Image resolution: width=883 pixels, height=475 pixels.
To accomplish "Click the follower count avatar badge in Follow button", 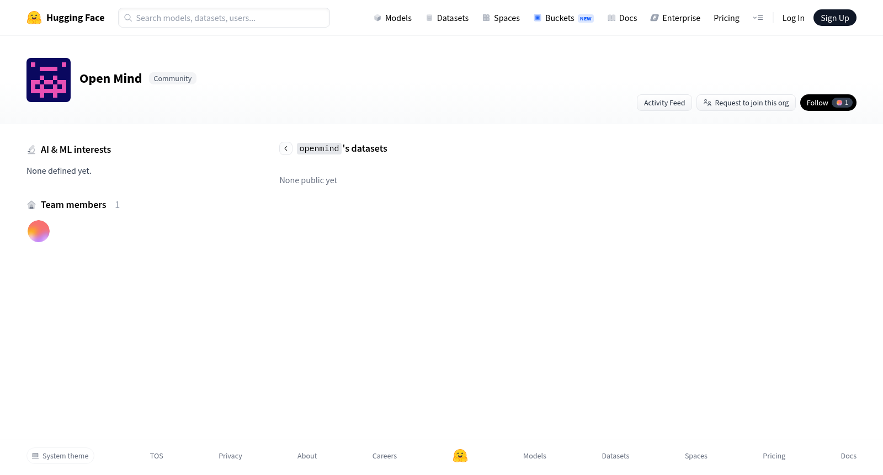I will [842, 103].
